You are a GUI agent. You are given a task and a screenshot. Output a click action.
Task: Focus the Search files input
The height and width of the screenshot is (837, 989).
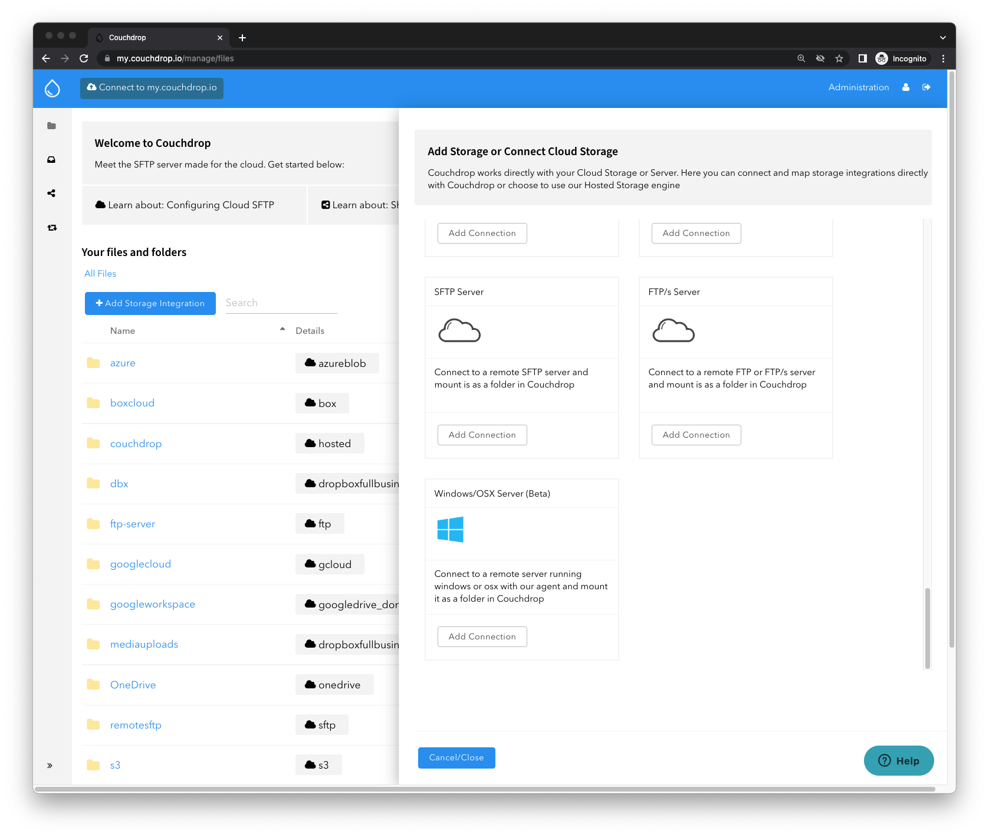click(281, 303)
